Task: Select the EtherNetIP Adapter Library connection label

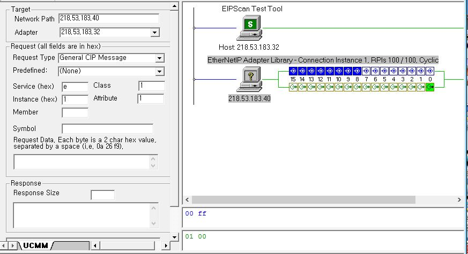Action: (323, 60)
